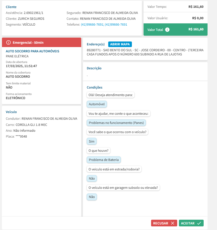Click the info icon beside Valor Total
This screenshot has width=217, height=230.
[167, 30]
